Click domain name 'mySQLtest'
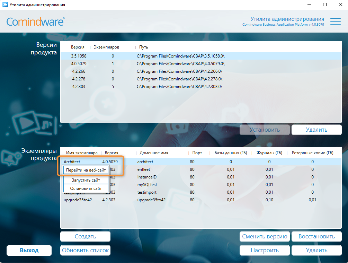This screenshot has height=263, width=348. click(147, 185)
